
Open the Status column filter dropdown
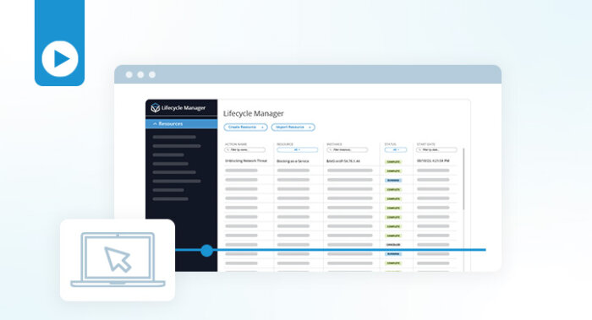tap(395, 149)
